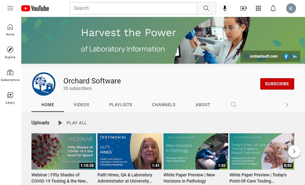
Task: Open Library in the sidebar
Action: (x=10, y=98)
